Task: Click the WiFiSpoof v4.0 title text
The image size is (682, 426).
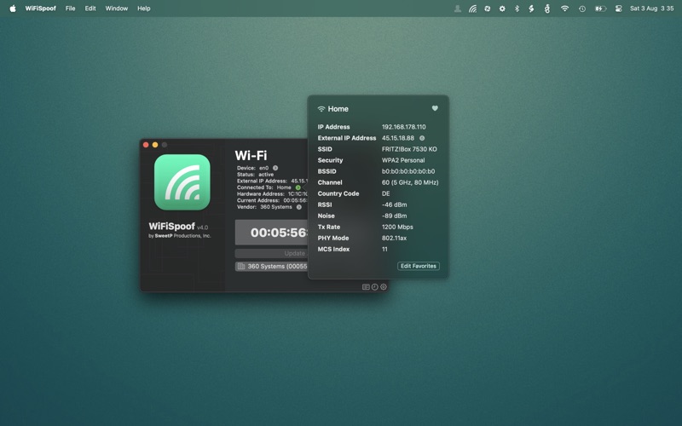Action: 178,227
